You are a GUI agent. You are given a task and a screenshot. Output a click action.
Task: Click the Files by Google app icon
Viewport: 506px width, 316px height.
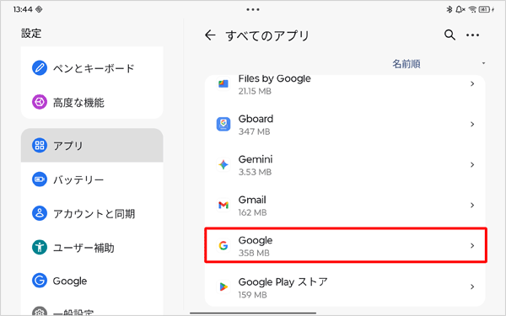[223, 83]
